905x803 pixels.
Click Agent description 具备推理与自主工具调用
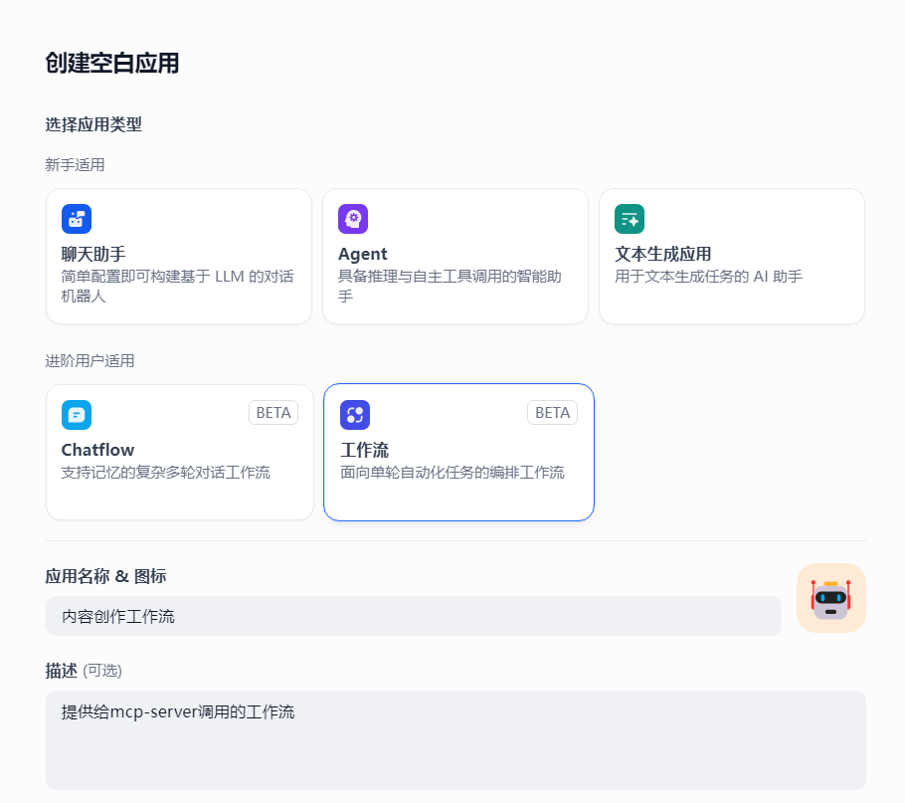point(450,286)
